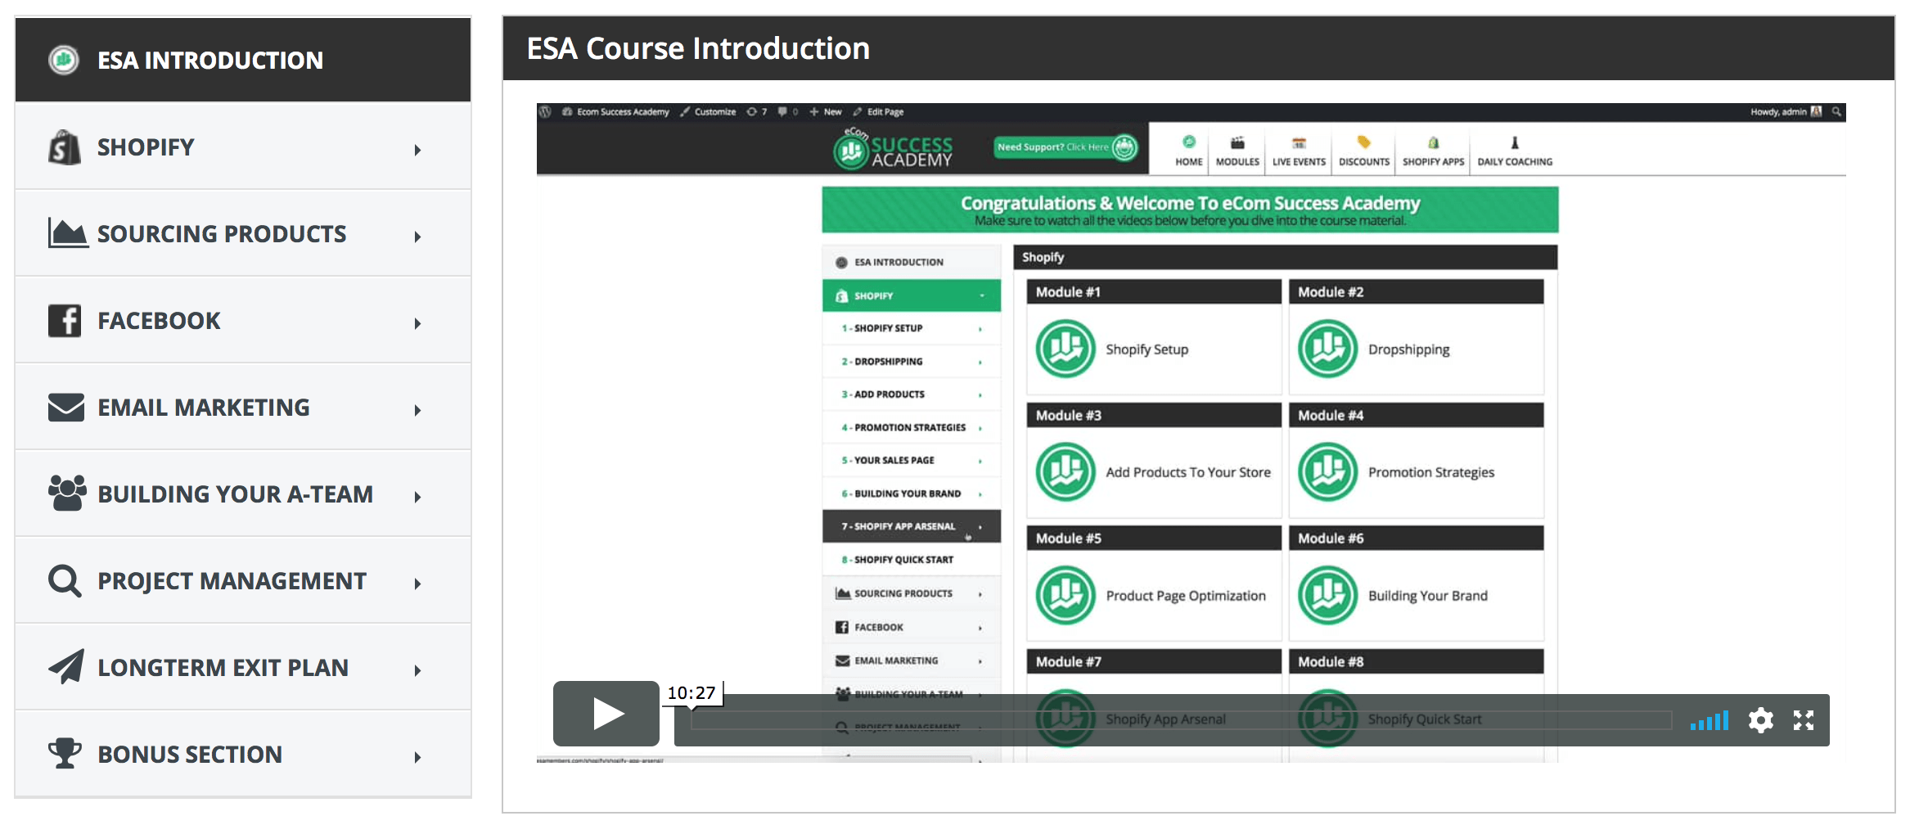Expand the Bonus Section arrow
Image resolution: width=1910 pixels, height=825 pixels.
pos(417,758)
